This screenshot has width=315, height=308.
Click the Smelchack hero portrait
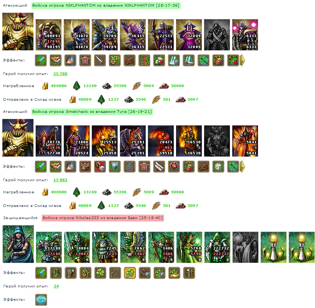(x=18, y=138)
